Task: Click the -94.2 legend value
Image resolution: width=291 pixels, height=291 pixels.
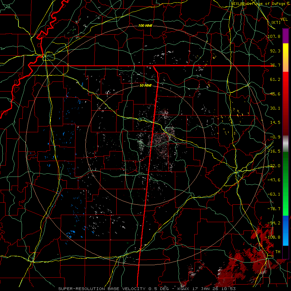Action: pyautogui.click(x=274, y=223)
